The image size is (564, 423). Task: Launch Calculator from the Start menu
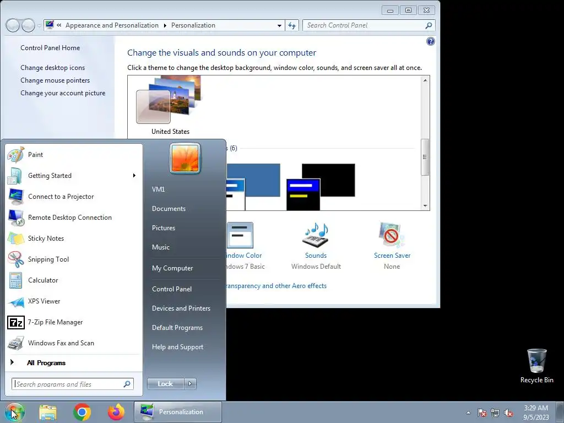(x=74, y=280)
